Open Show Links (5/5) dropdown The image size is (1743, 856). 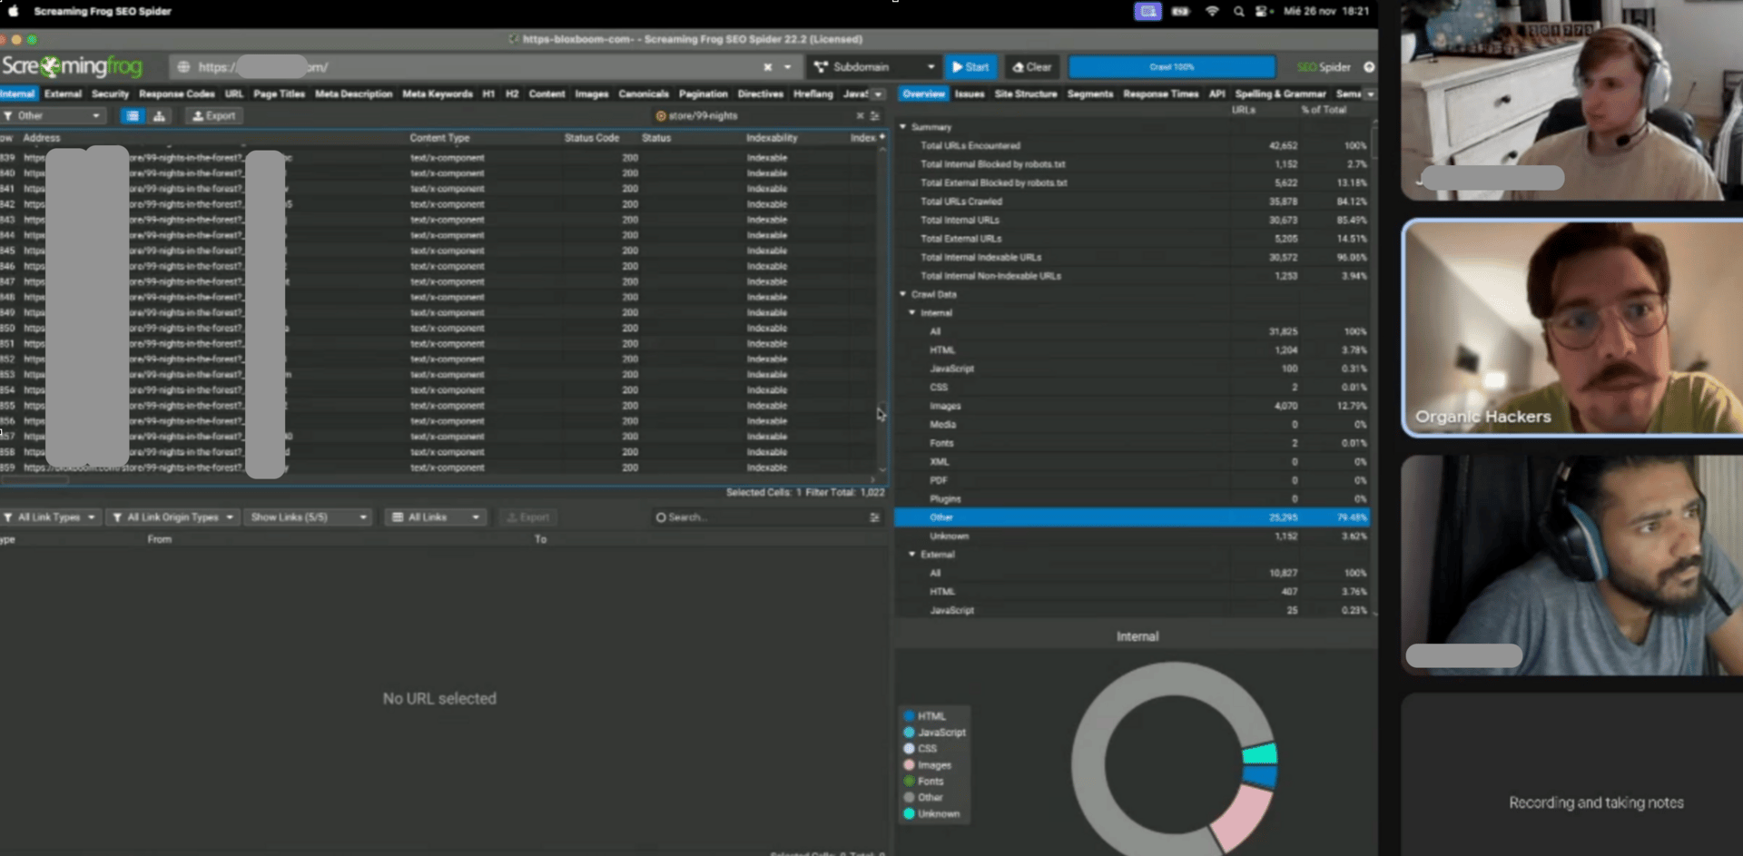pos(309,517)
